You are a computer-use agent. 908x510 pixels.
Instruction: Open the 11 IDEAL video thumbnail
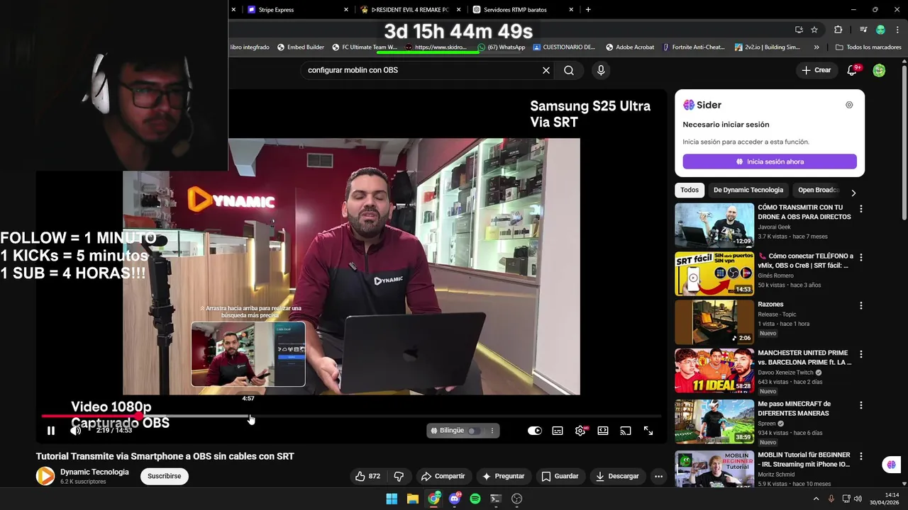[714, 370]
